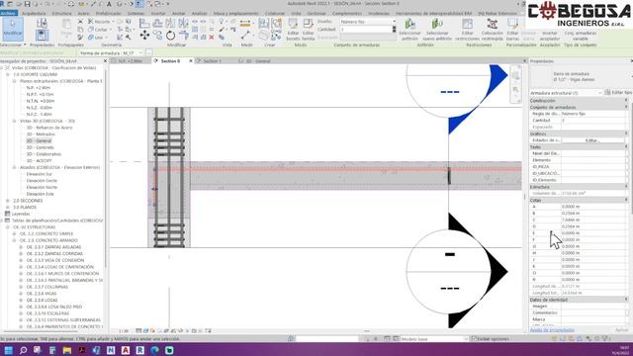Switch to the N.P. +2.90m view tab
The image size is (633, 356).
point(130,61)
